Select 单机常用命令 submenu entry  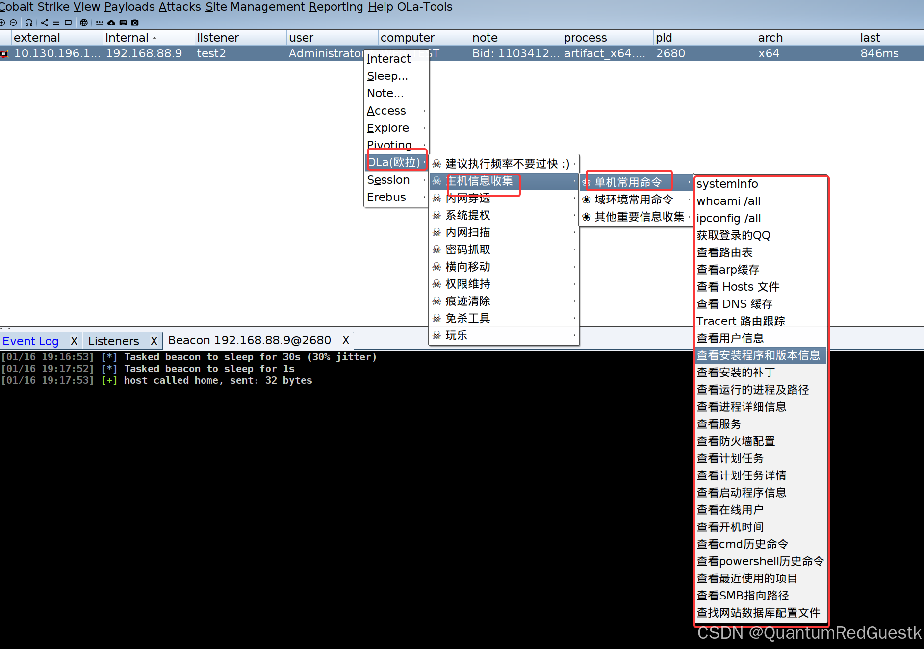636,182
